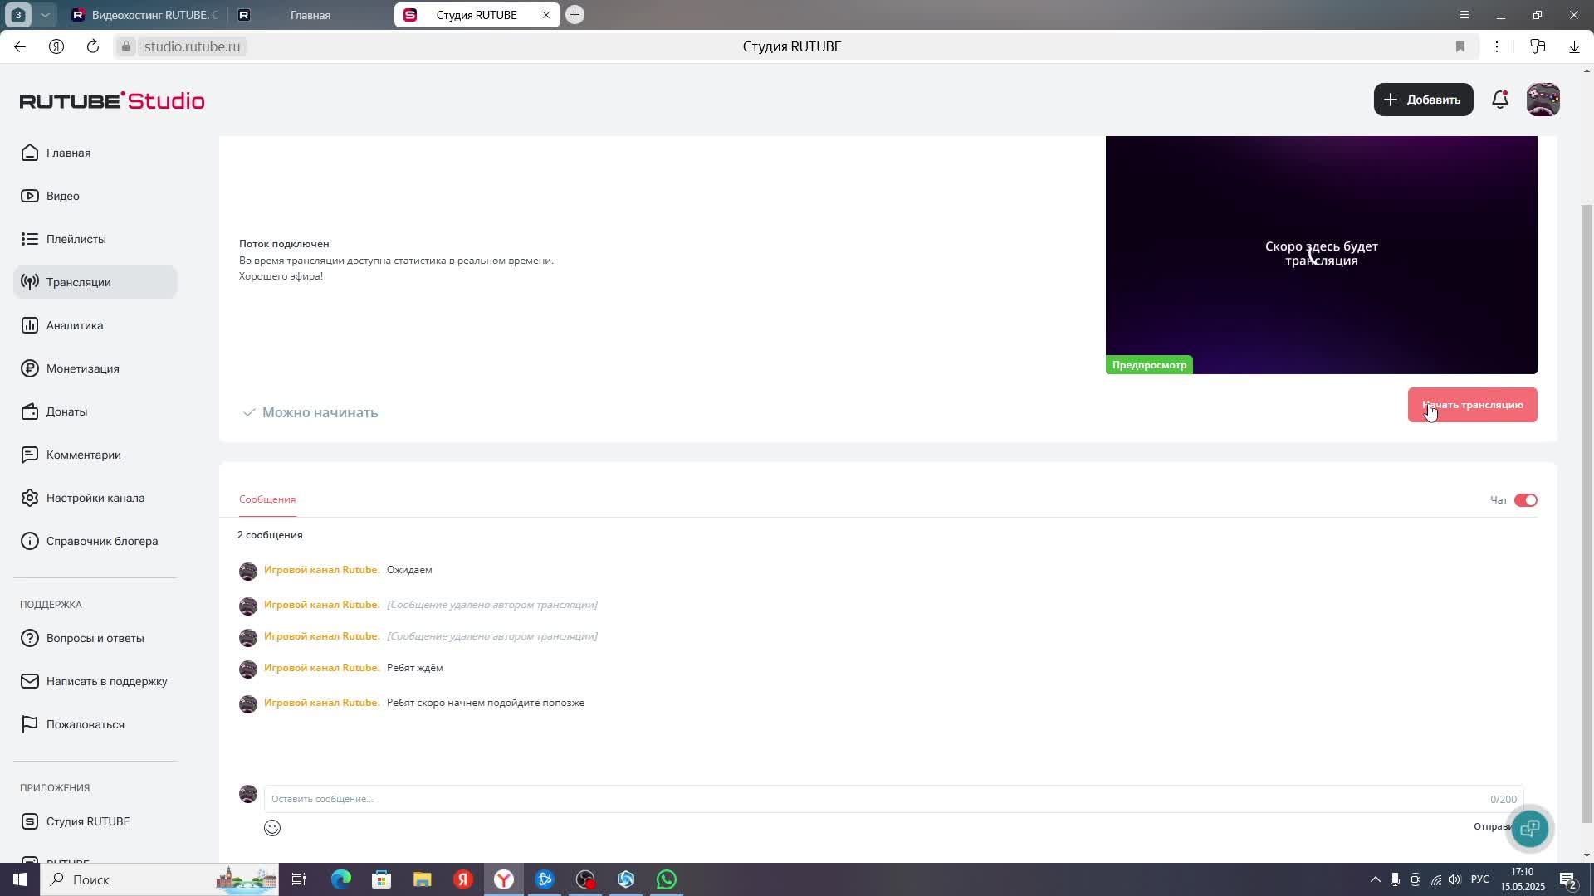Open OBS Studio from the taskbar
Screen dimensions: 1594x896
pyautogui.click(x=585, y=879)
